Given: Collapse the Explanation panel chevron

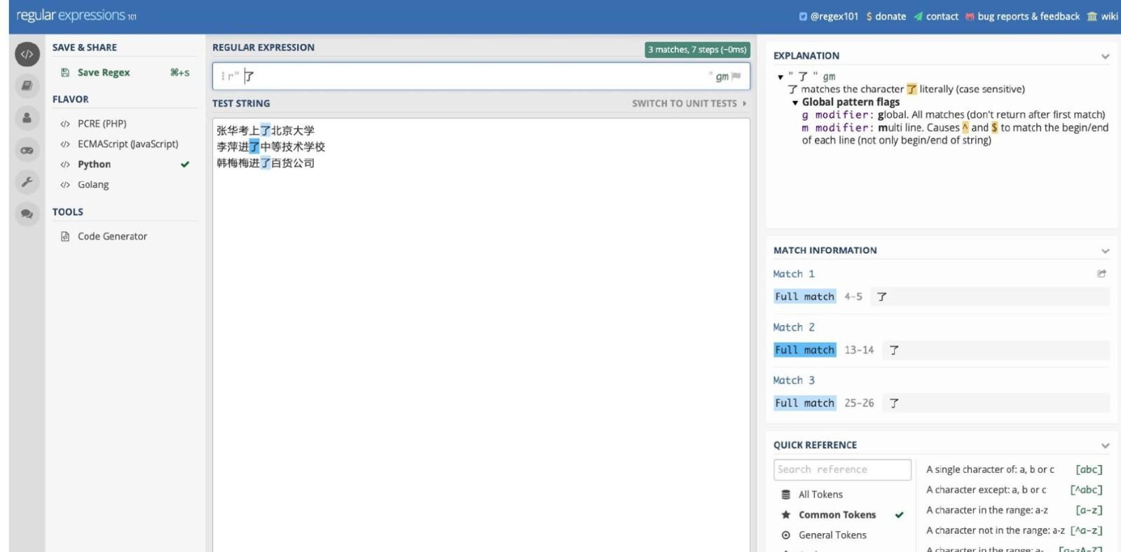Looking at the screenshot, I should pos(1105,56).
